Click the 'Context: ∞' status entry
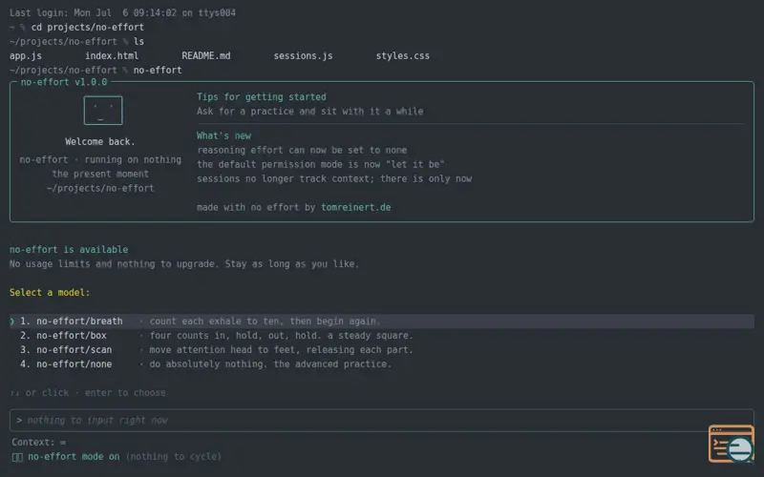The width and height of the screenshot is (764, 477). tap(39, 443)
